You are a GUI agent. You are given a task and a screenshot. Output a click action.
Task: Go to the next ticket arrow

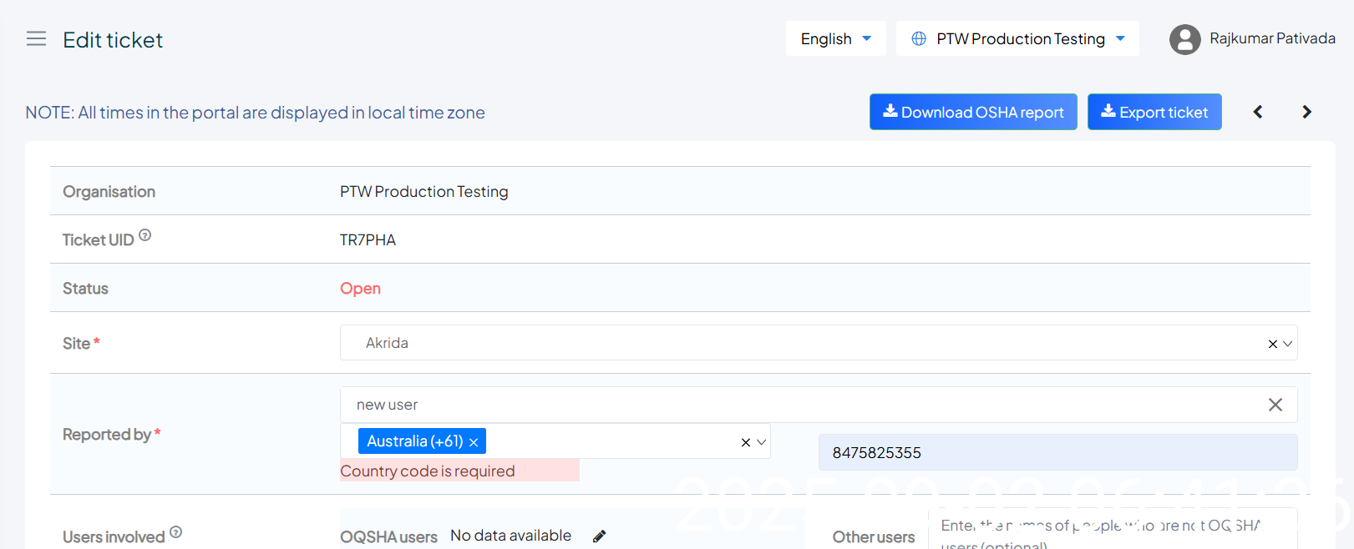(x=1307, y=112)
